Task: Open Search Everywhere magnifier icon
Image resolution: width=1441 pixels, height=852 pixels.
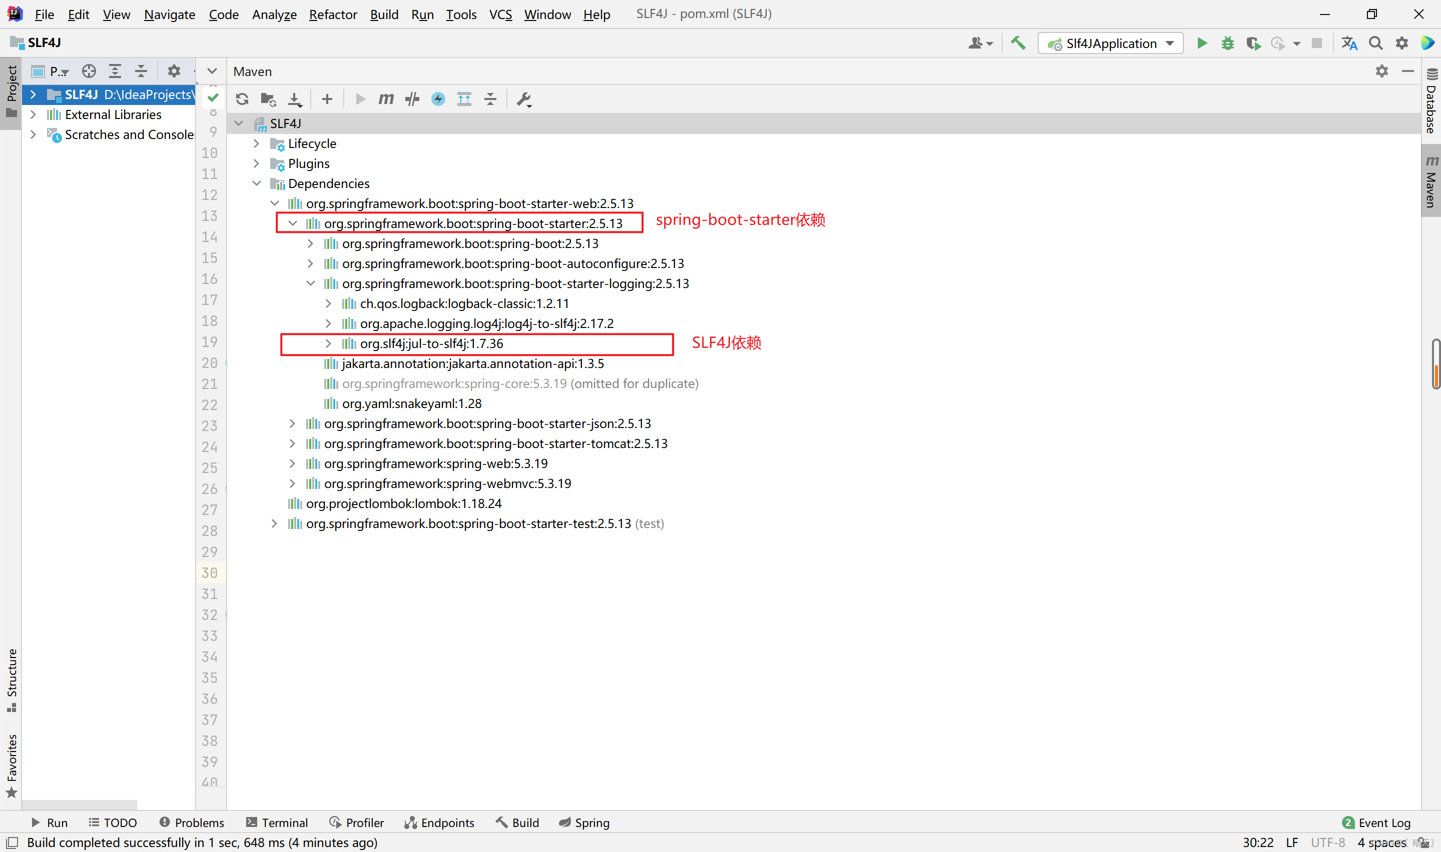Action: click(1375, 43)
